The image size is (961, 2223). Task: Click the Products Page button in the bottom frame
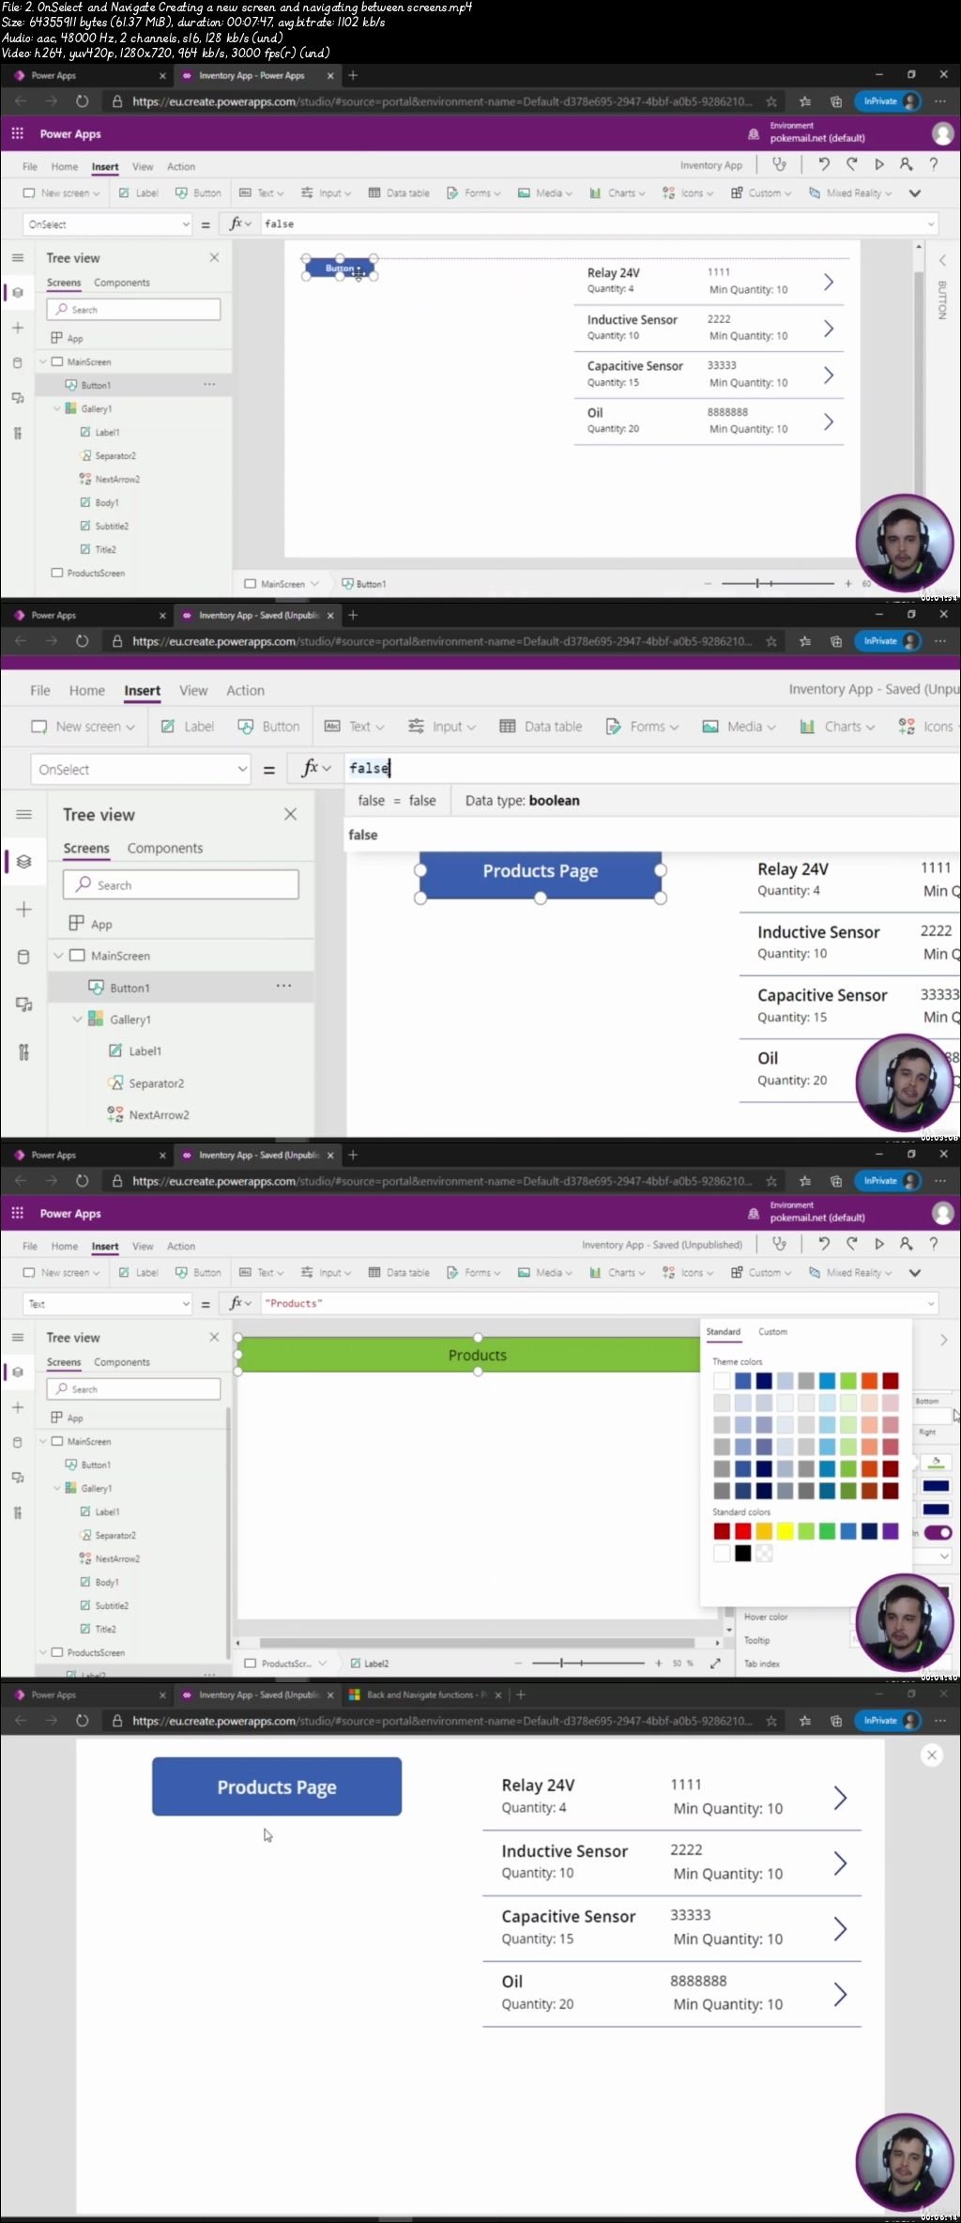(277, 1786)
